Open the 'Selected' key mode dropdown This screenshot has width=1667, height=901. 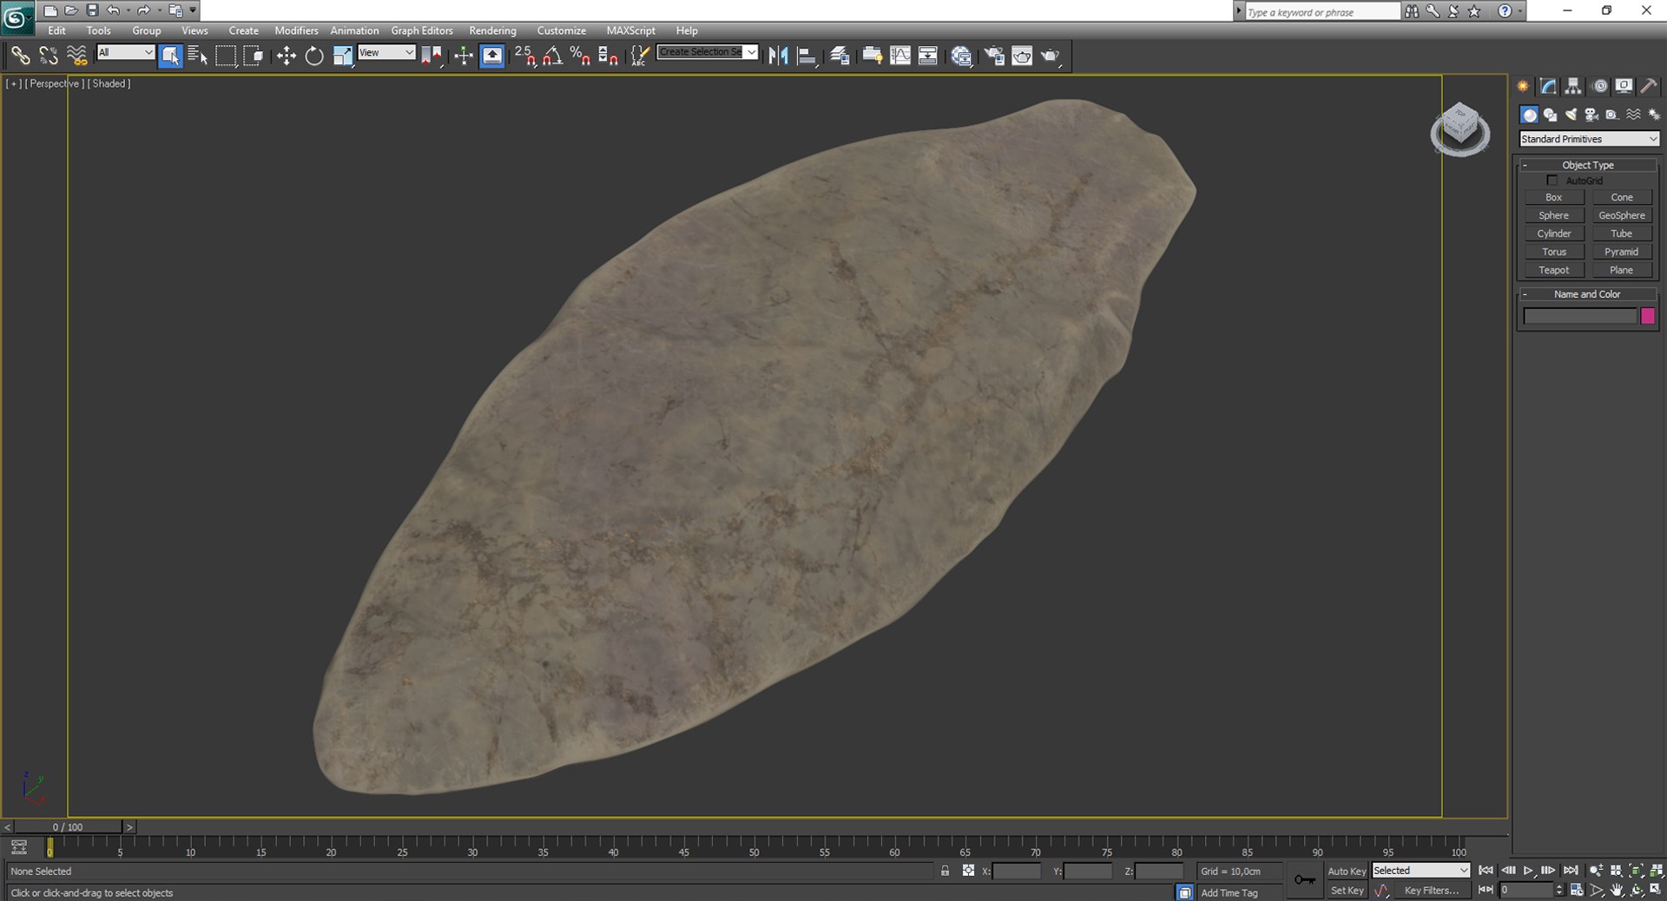(x=1420, y=871)
